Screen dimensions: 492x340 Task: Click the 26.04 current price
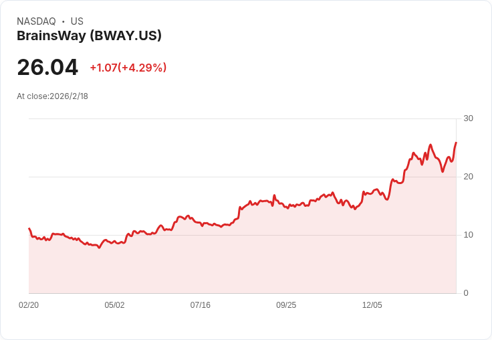pyautogui.click(x=47, y=67)
